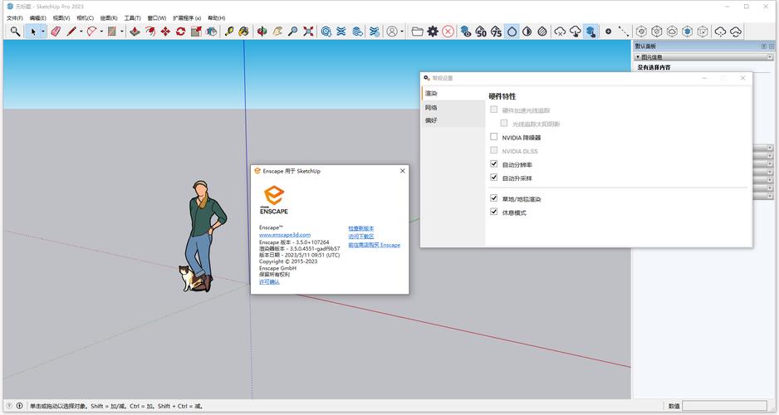Expand the Arc tool dropdown arrow

pos(101,32)
